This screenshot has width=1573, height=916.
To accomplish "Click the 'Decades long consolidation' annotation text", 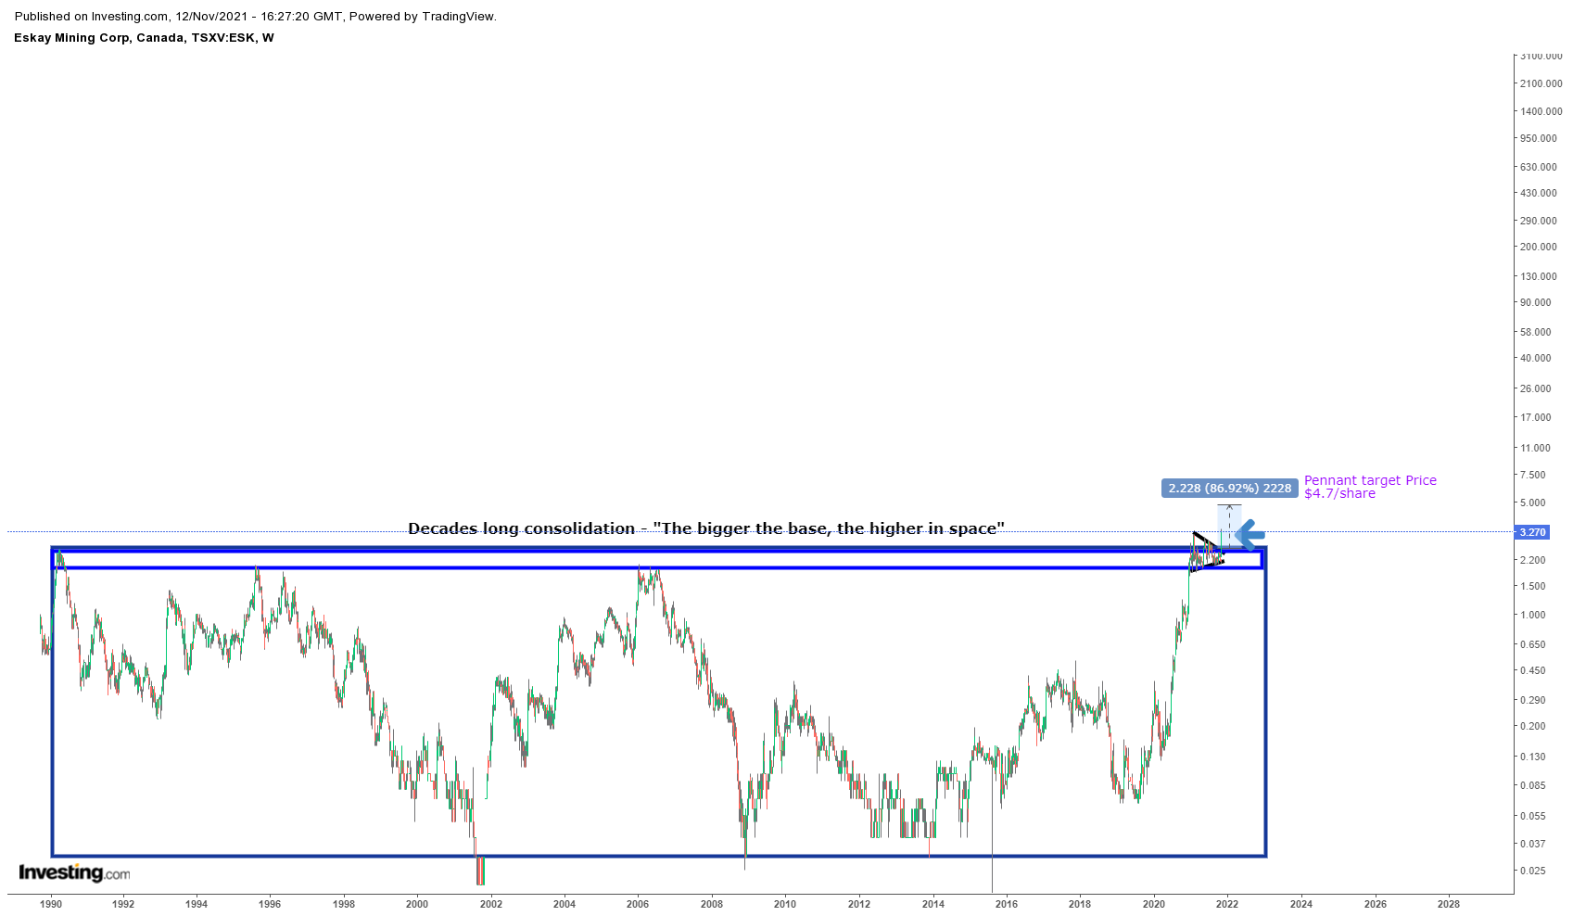I will point(705,528).
